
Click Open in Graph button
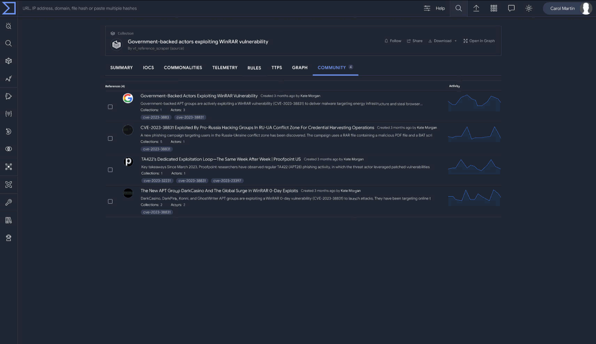(x=479, y=41)
